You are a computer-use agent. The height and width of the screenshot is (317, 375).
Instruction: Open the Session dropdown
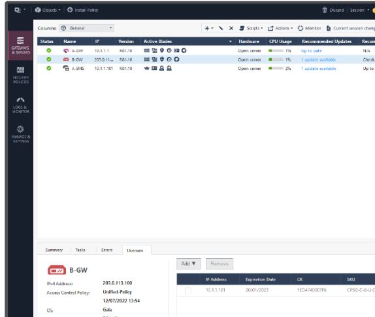(359, 10)
